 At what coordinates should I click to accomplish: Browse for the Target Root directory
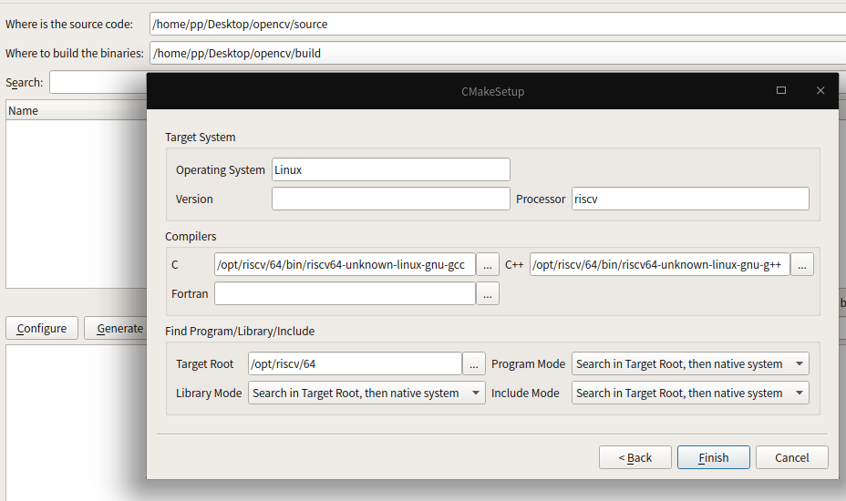[474, 363]
